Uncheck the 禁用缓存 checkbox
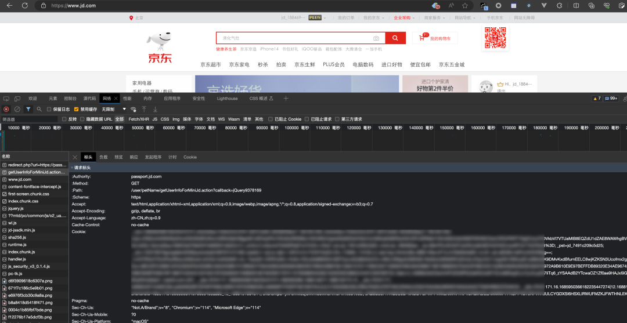The width and height of the screenshot is (627, 323). tap(77, 109)
